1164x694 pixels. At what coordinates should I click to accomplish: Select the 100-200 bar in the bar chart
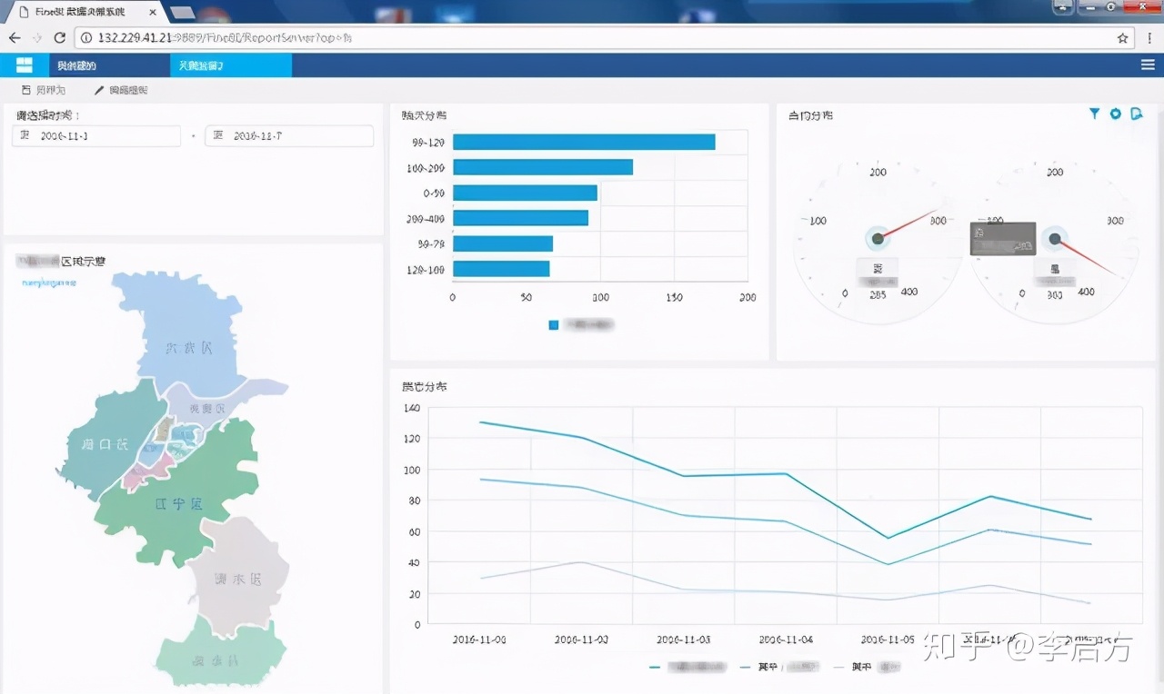point(543,167)
